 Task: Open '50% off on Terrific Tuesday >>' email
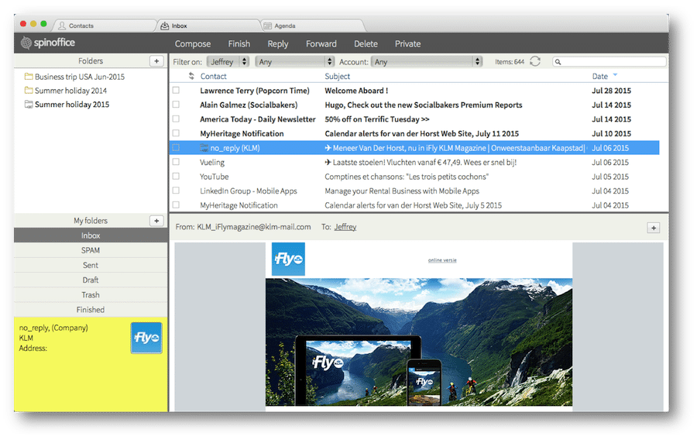377,119
